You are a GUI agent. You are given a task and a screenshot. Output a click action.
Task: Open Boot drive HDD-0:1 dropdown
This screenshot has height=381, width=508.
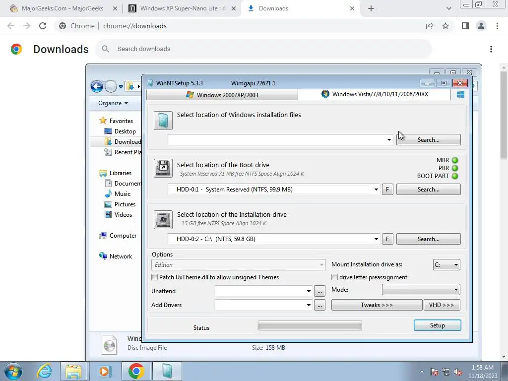click(x=376, y=190)
